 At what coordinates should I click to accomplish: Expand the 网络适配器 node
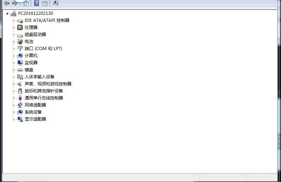[14, 105]
